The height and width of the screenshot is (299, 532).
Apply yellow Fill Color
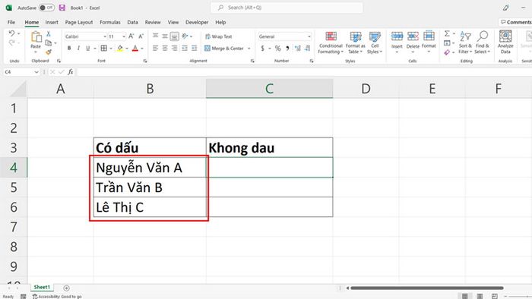click(x=120, y=49)
